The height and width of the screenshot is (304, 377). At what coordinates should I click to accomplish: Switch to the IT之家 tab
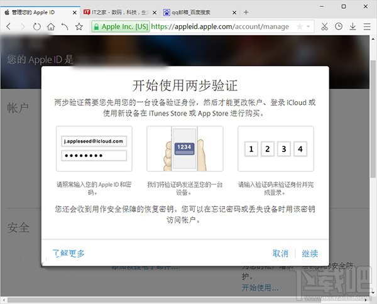pos(120,13)
